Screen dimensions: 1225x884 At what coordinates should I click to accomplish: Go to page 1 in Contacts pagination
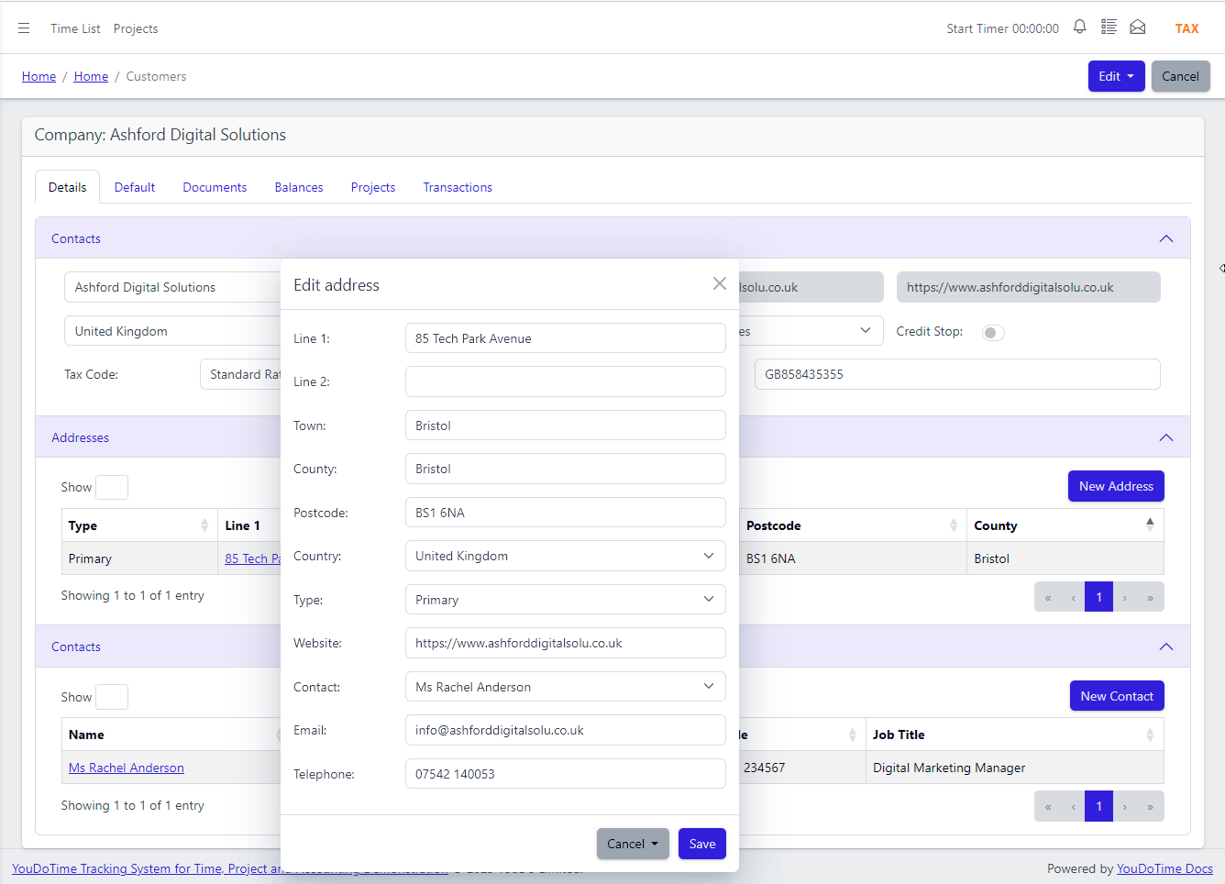coord(1098,806)
